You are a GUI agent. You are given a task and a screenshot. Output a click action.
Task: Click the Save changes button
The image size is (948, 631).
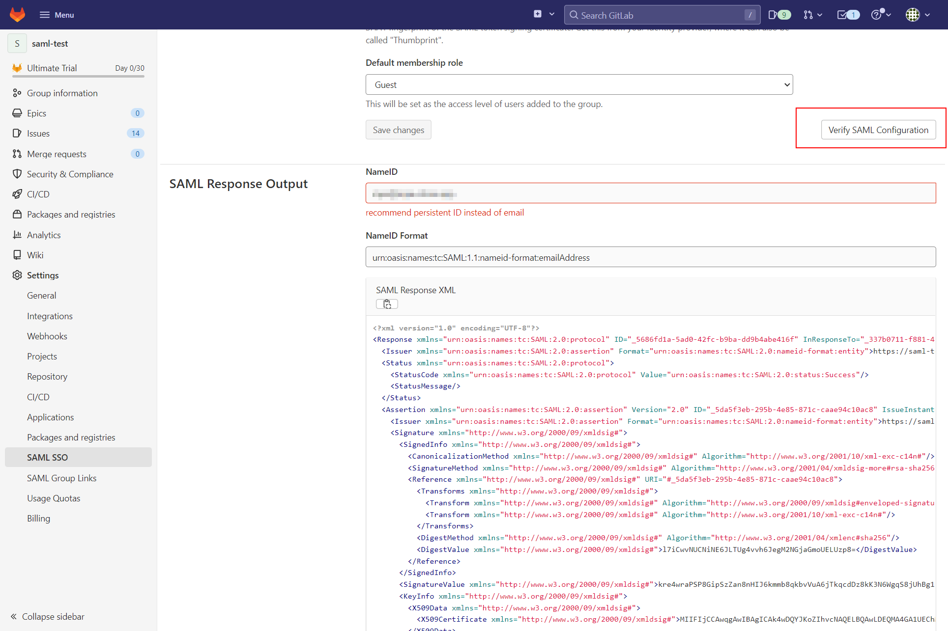[x=398, y=130]
